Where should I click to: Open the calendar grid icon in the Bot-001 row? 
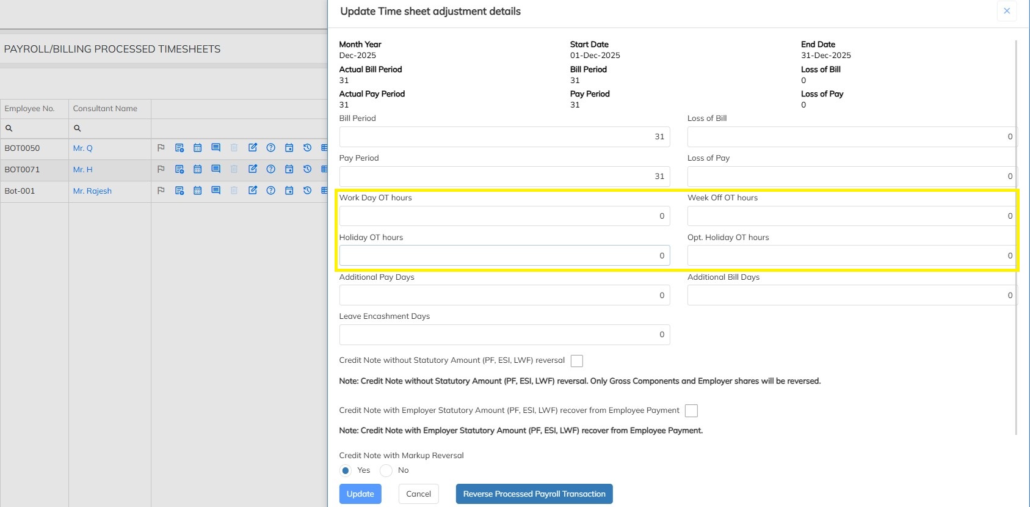click(197, 191)
